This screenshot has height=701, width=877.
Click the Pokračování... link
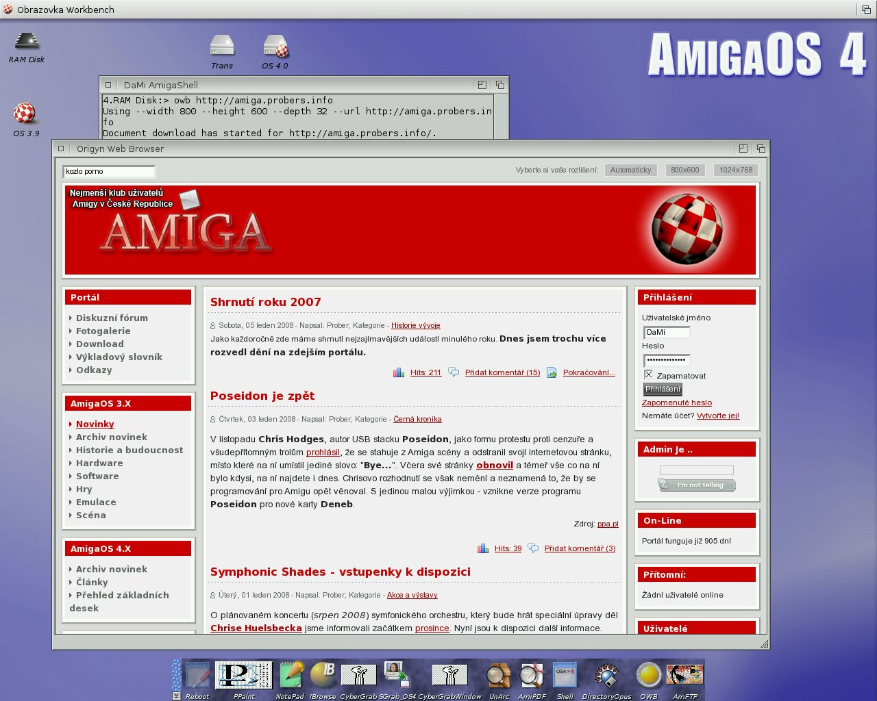point(589,372)
